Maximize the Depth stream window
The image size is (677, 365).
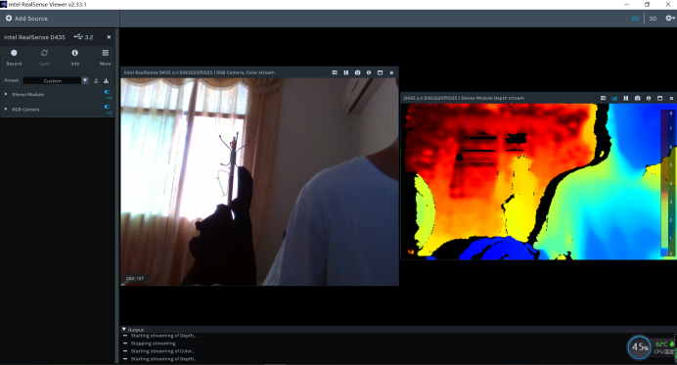(659, 98)
